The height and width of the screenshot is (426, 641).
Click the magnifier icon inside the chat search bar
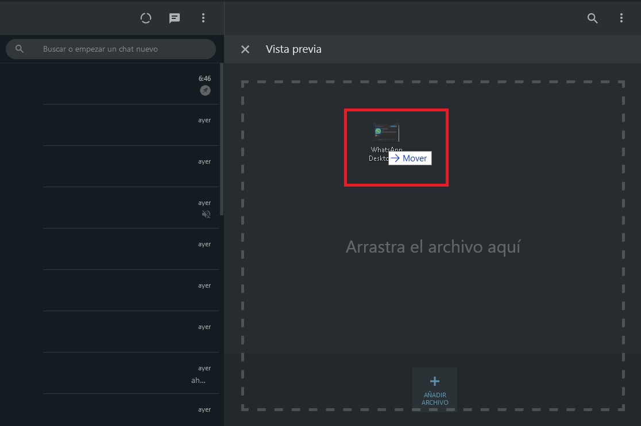[20, 49]
